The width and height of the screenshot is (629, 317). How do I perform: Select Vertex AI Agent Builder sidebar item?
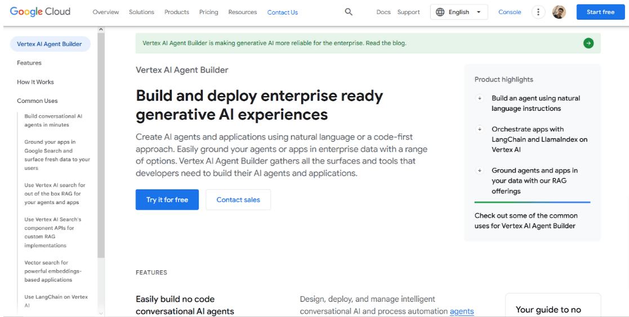pos(50,44)
